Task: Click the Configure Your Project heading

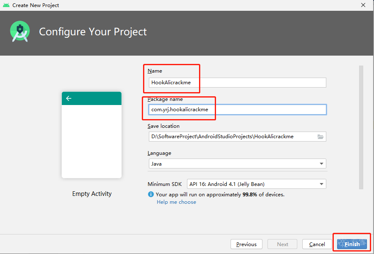Action: pos(93,32)
